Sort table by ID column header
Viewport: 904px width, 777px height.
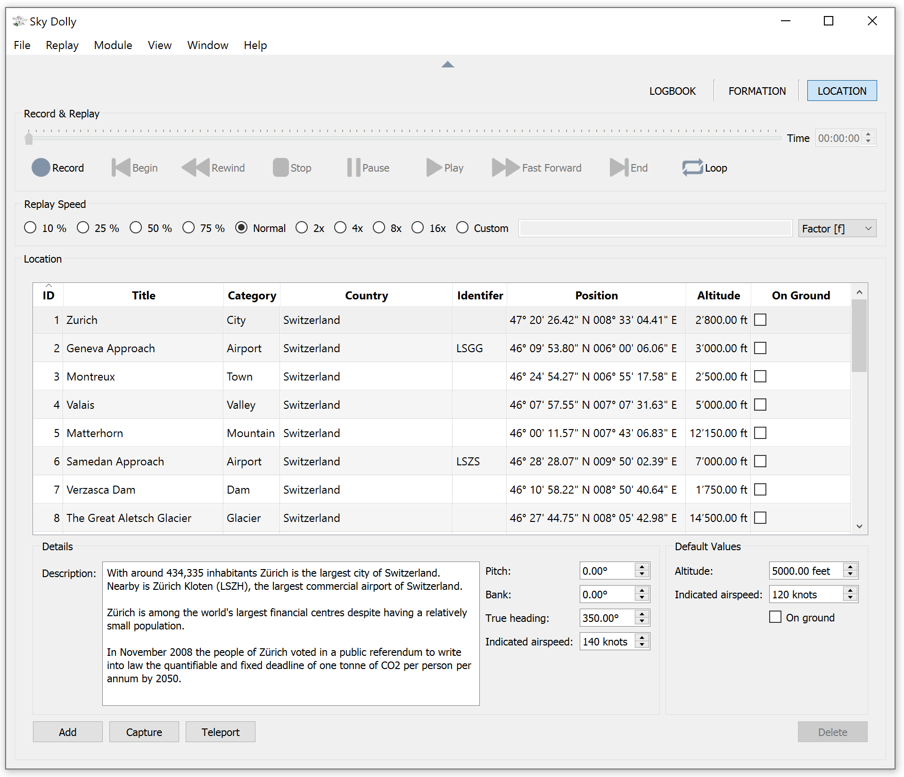coord(49,295)
